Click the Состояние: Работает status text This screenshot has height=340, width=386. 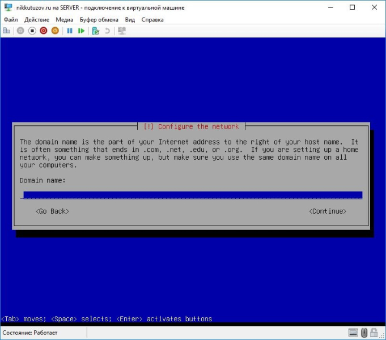tap(30, 333)
